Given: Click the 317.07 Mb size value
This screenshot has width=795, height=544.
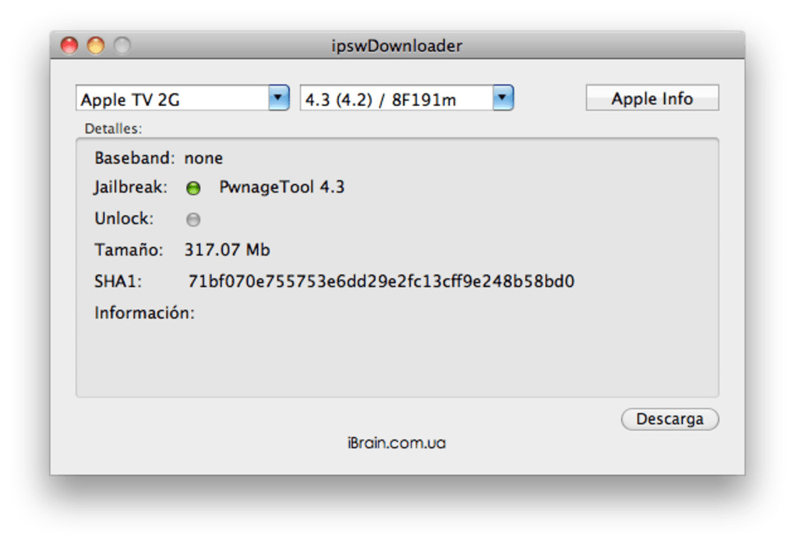Looking at the screenshot, I should tap(227, 250).
